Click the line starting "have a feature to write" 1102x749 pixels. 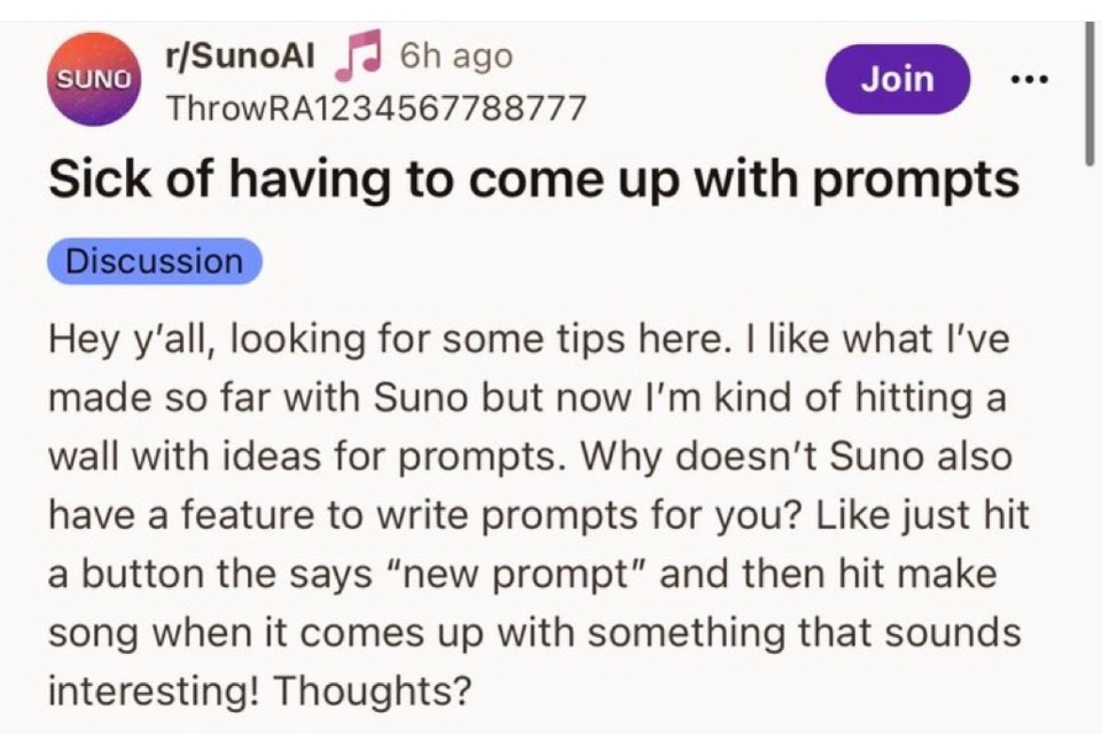click(x=537, y=516)
